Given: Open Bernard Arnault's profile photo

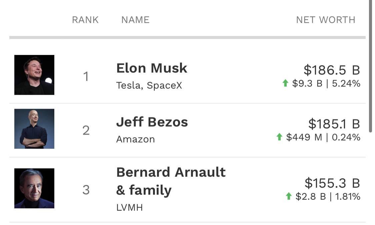Looking at the screenshot, I should pyautogui.click(x=34, y=188).
